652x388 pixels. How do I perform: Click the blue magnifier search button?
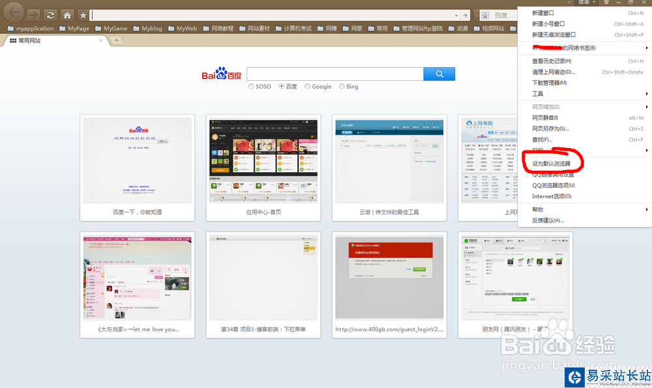click(439, 74)
